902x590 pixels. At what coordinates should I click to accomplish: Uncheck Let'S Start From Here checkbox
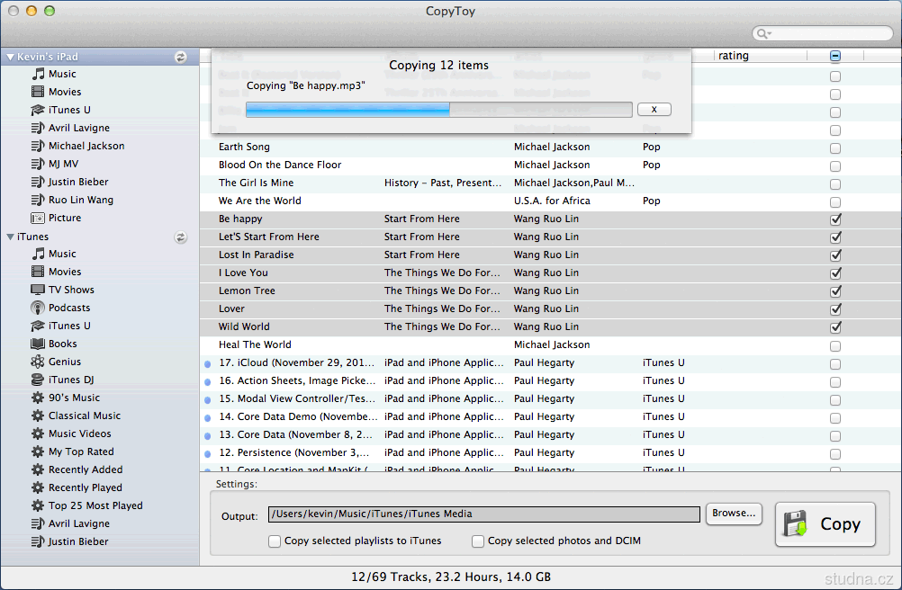(x=836, y=237)
